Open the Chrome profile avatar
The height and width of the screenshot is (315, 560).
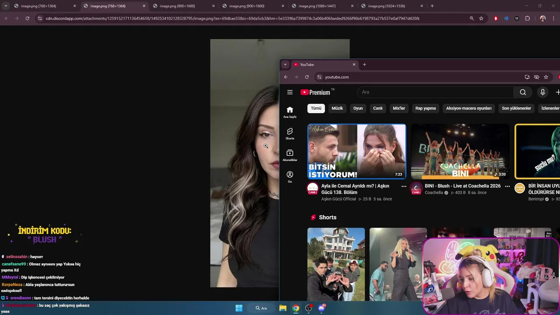(543, 18)
